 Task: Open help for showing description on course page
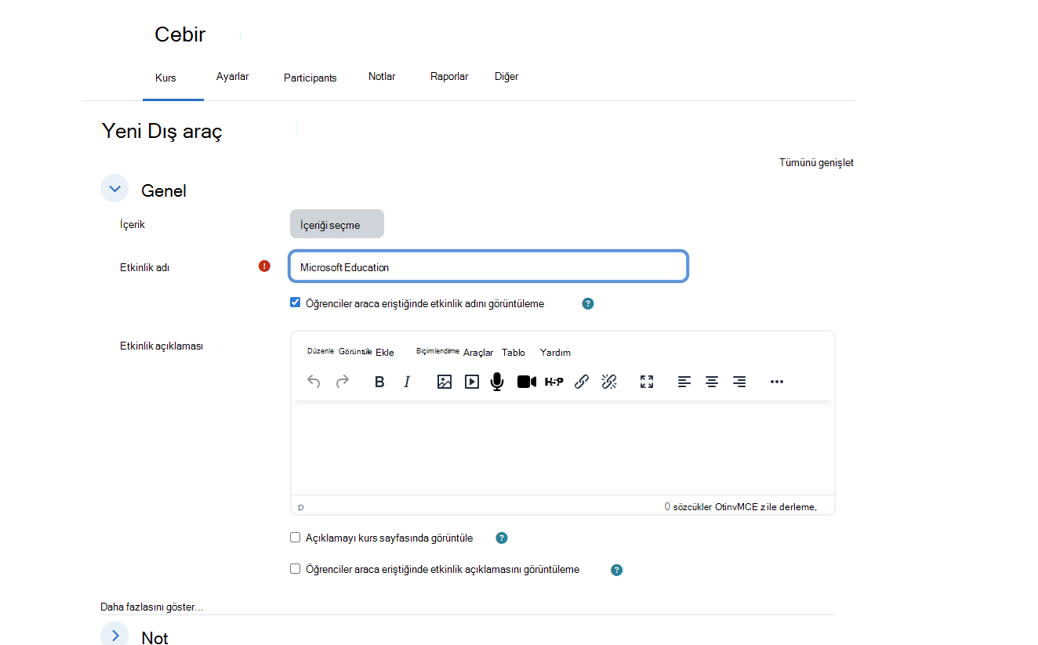502,538
